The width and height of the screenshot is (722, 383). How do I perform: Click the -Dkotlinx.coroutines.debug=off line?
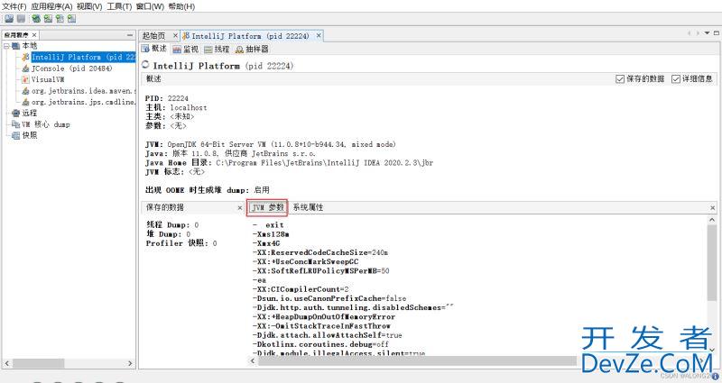pyautogui.click(x=321, y=344)
